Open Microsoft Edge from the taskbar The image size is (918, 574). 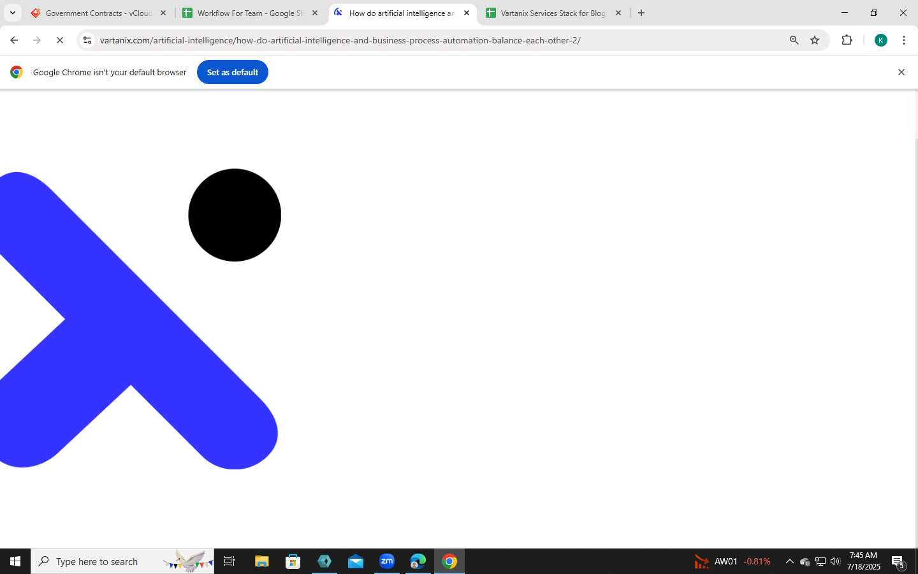point(418,561)
